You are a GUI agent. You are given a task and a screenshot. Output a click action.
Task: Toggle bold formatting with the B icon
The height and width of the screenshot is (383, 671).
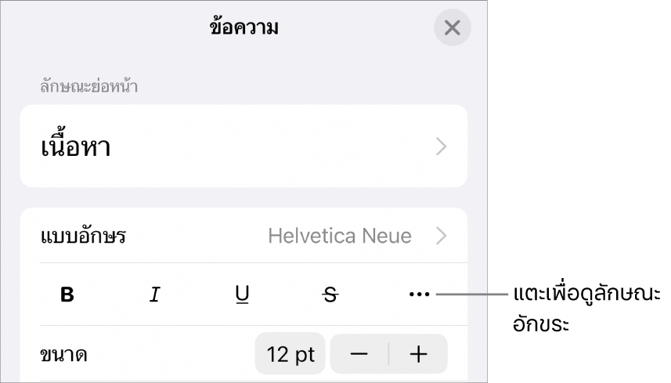pos(67,294)
